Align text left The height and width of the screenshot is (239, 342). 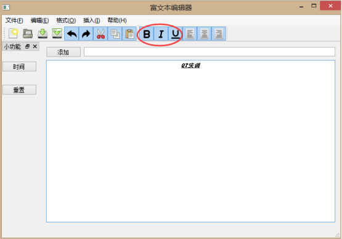190,34
